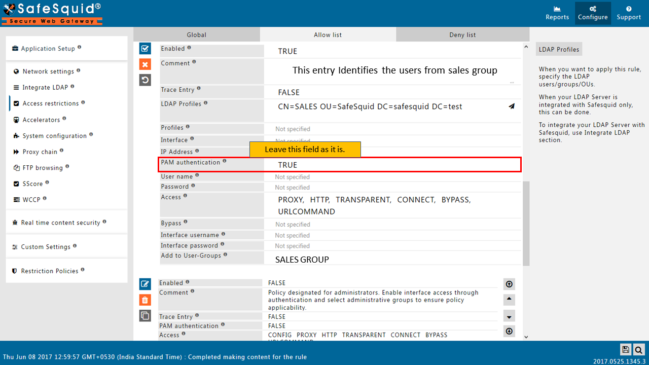Delete the administrators policy with trash icon
This screenshot has height=365, width=649.
point(145,300)
